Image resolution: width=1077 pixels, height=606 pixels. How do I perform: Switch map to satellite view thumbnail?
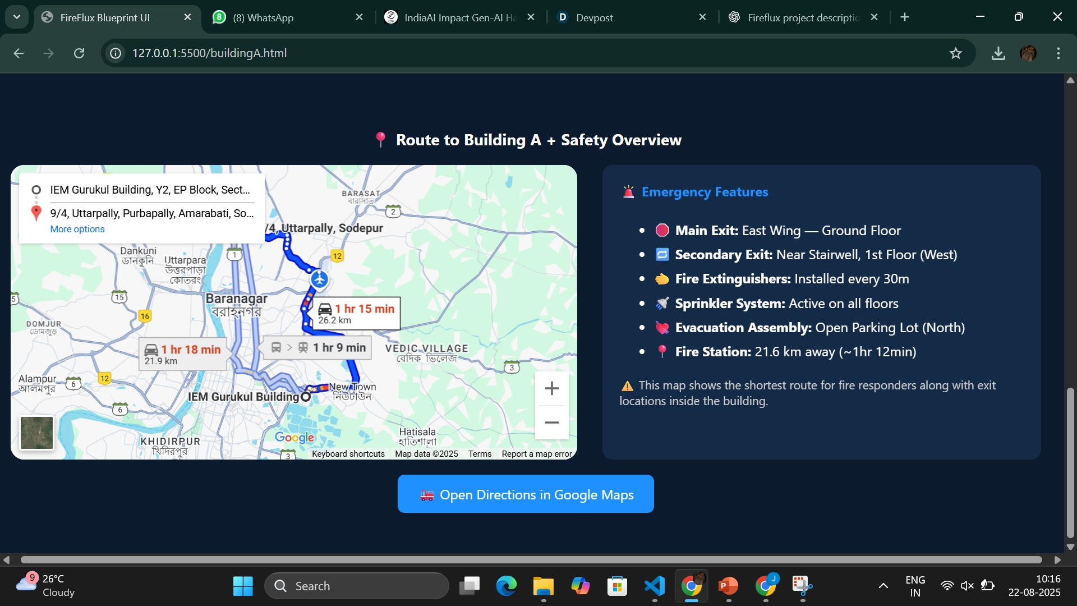pyautogui.click(x=37, y=433)
